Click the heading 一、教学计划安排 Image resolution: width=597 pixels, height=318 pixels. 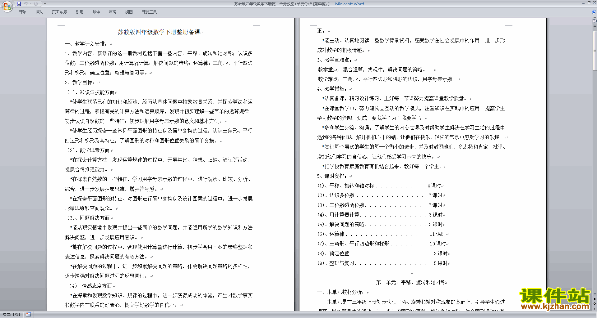[86, 44]
